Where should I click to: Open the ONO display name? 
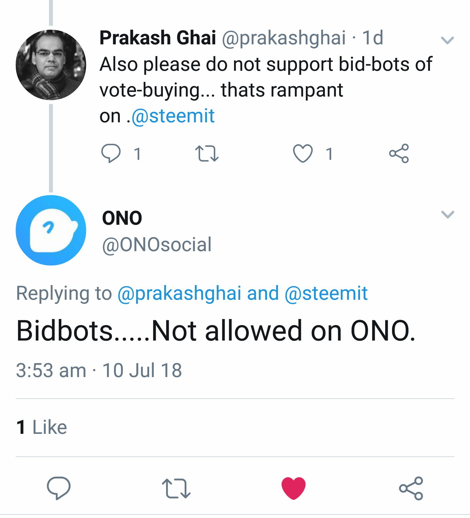coord(122,218)
